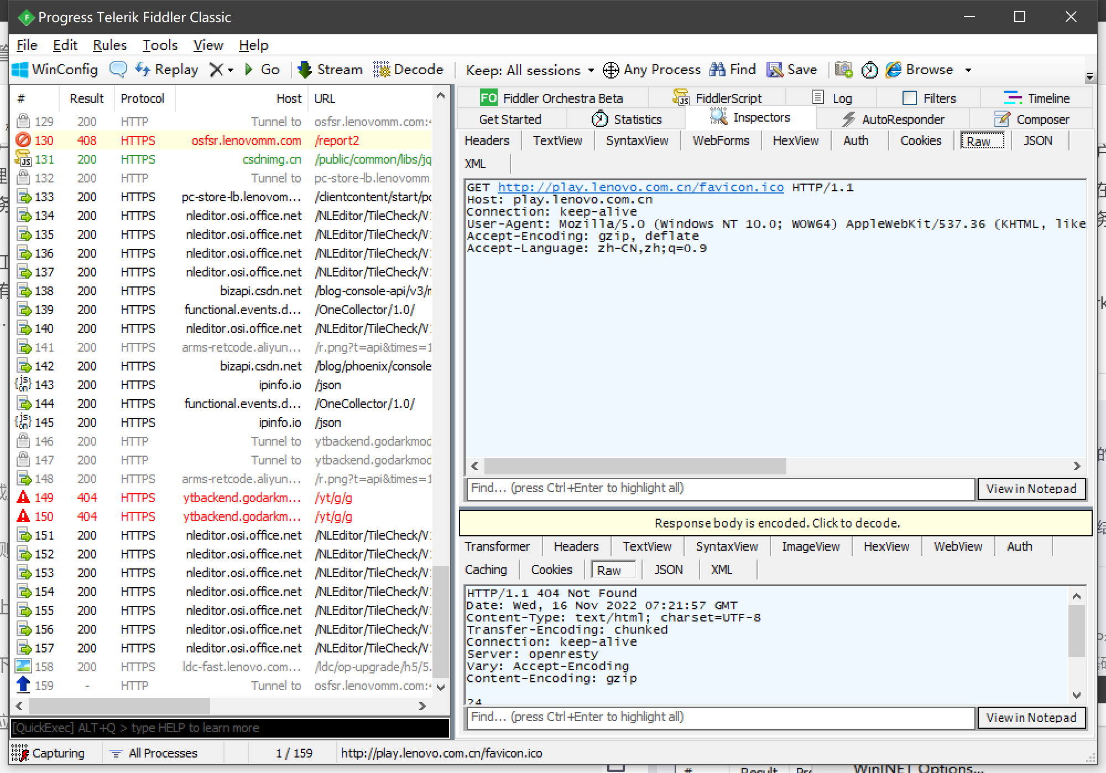
Task: Select session 159 upload arrow icon
Action: pyautogui.click(x=23, y=686)
